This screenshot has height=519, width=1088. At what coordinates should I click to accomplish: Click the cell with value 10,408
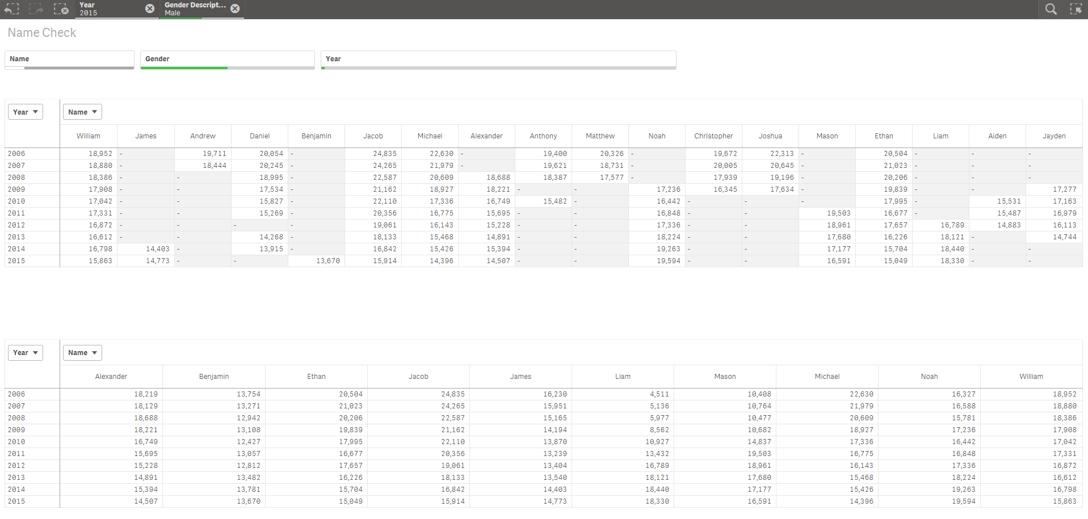pos(725,394)
